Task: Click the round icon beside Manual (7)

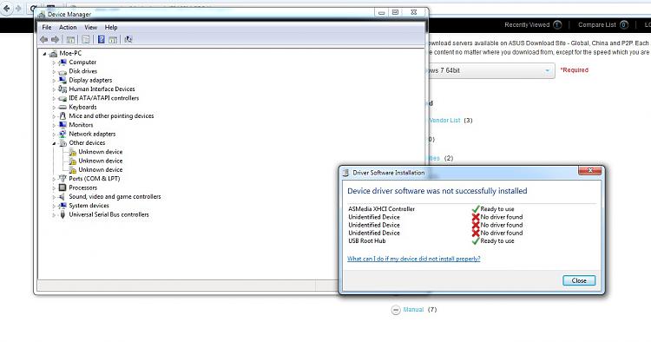Action: 396,310
